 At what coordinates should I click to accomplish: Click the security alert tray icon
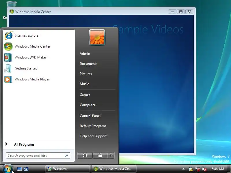pos(191,169)
